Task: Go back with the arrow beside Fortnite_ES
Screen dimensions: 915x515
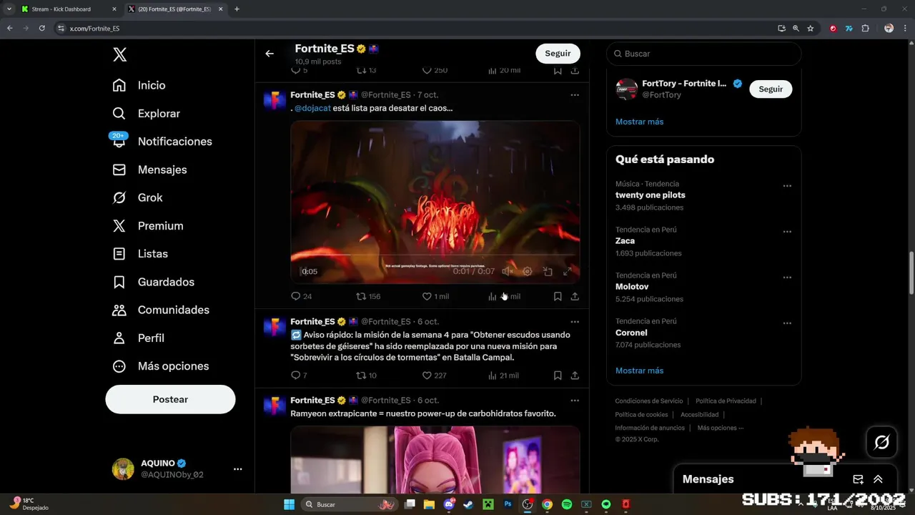Action: [x=269, y=54]
